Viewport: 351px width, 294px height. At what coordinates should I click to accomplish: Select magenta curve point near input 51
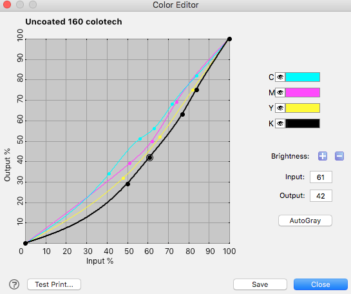tap(129, 164)
